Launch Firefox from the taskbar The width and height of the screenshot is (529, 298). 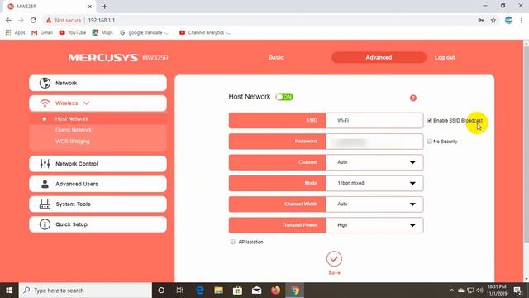coord(275,291)
